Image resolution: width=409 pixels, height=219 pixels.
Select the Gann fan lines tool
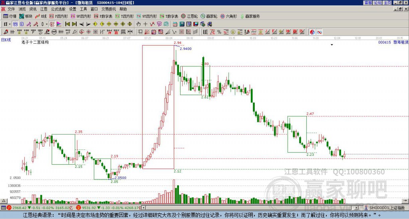(x=147, y=32)
